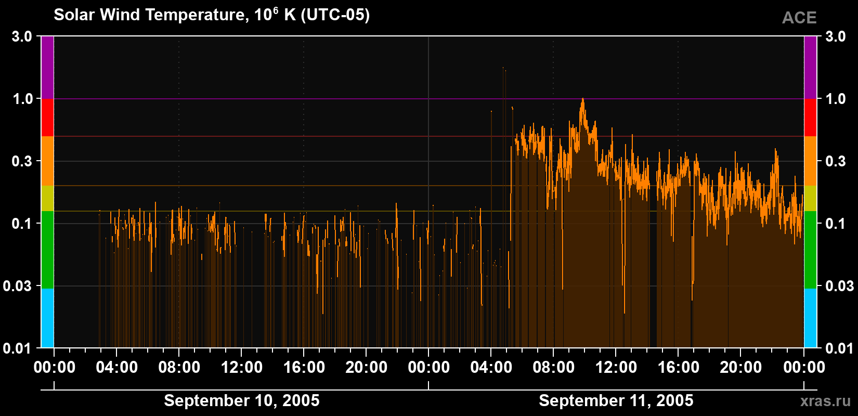Choose the yellow band on the right color scale
The image size is (858, 416).
[x=811, y=198]
